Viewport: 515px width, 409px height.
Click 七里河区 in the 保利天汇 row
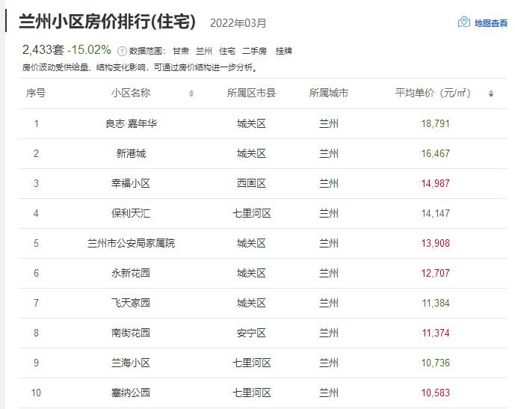[x=252, y=214]
